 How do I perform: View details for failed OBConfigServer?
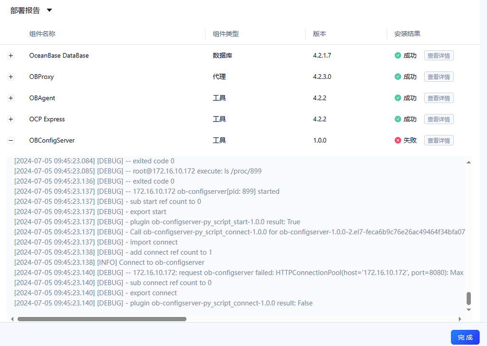439,141
